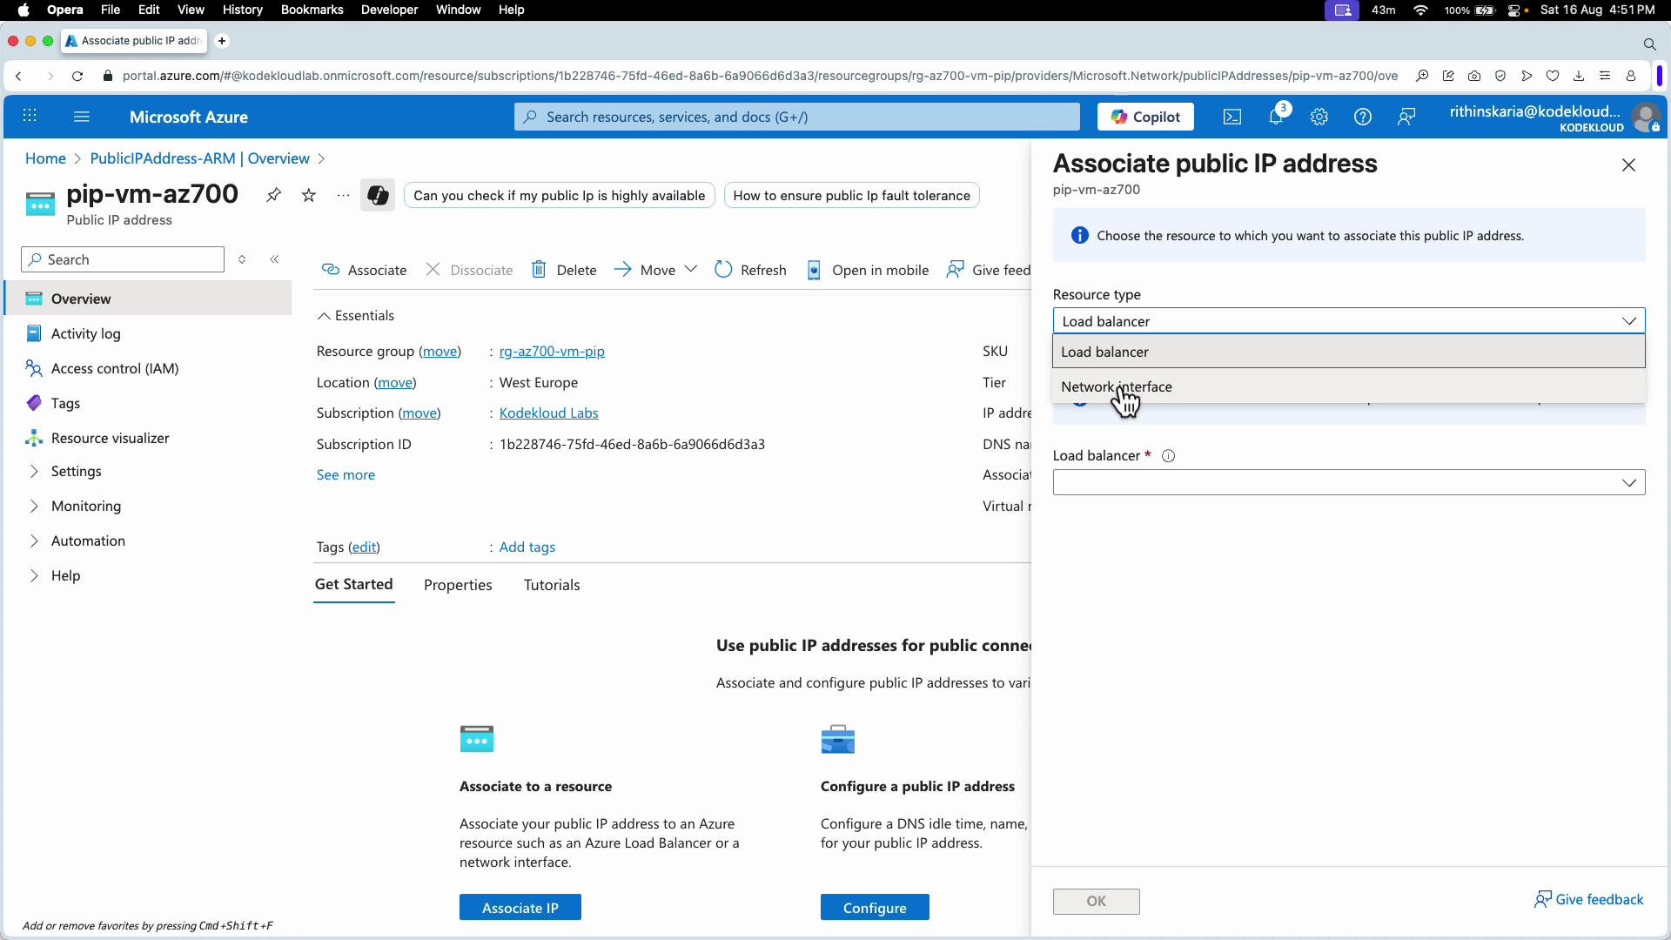
Task: Switch to the Properties tab
Action: [x=458, y=585]
